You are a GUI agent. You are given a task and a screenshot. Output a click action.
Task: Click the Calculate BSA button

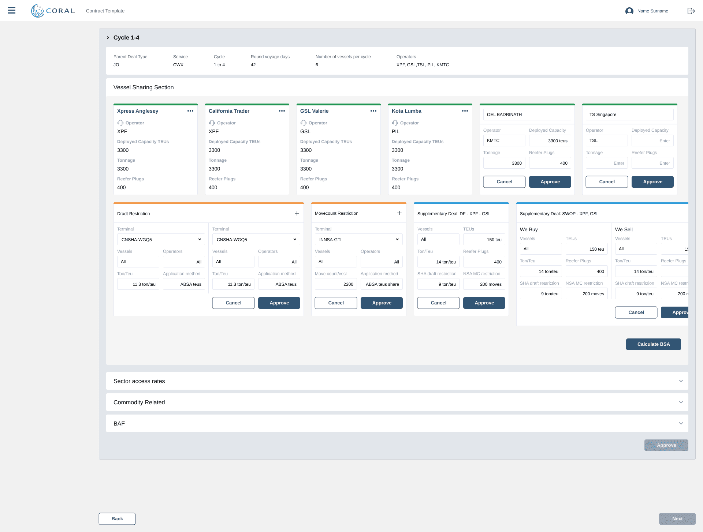click(x=654, y=344)
